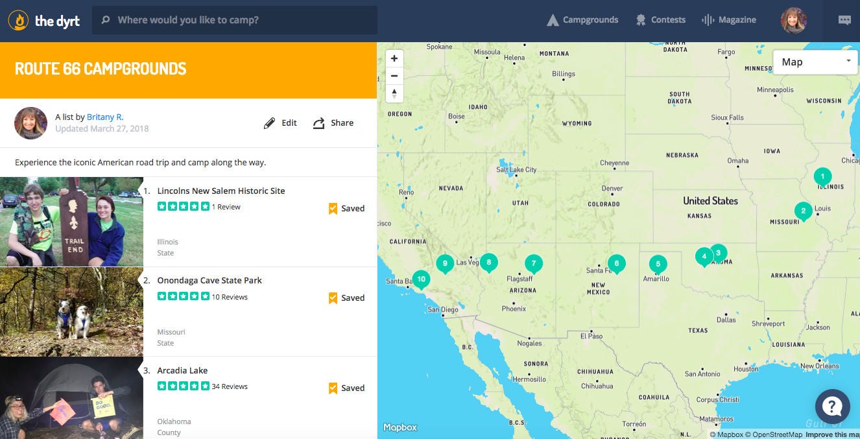This screenshot has width=860, height=439.
Task: Open the user profile avatar in header
Action: [793, 21]
